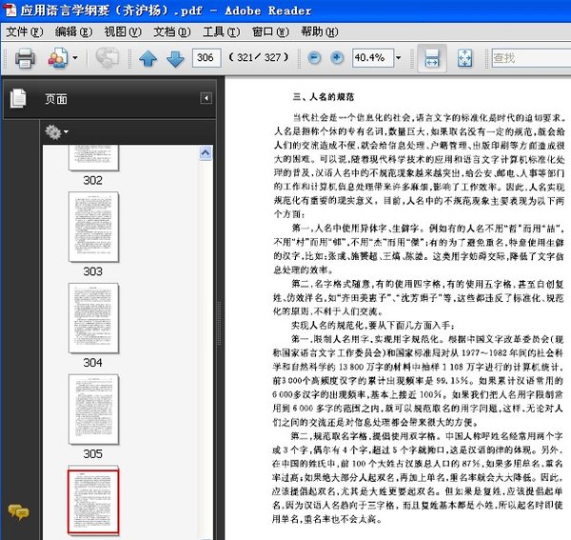Go to previous page with up arrow
571x540 pixels.
pyautogui.click(x=148, y=59)
